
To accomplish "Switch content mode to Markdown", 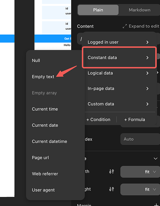I will coord(139,10).
